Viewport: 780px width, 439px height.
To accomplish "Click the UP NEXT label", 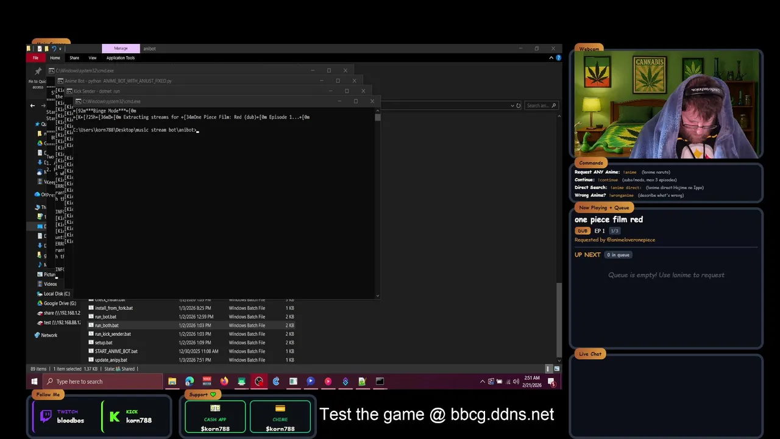I will click(587, 255).
